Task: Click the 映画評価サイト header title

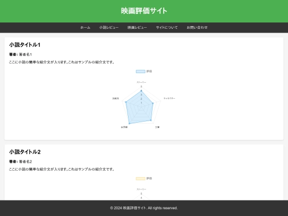Action: coord(144,11)
